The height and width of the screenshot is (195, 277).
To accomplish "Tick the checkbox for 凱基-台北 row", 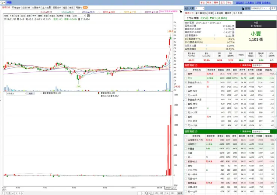I will [186, 161].
